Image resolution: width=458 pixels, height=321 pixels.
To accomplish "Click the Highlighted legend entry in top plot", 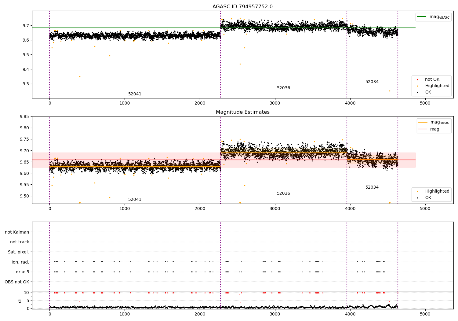I will 433,86.
